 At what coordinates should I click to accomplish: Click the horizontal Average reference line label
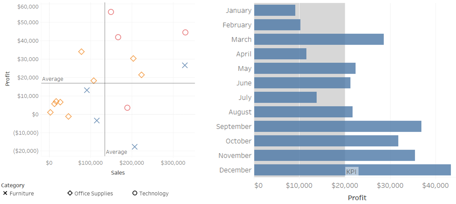[x=53, y=79]
